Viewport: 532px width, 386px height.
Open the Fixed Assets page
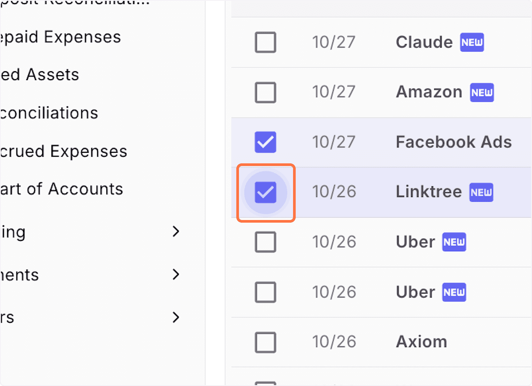coord(40,74)
